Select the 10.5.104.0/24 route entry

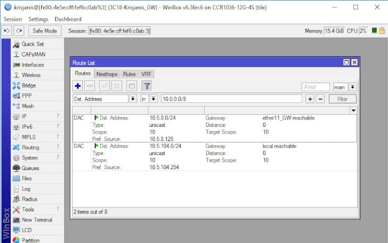(x=214, y=156)
